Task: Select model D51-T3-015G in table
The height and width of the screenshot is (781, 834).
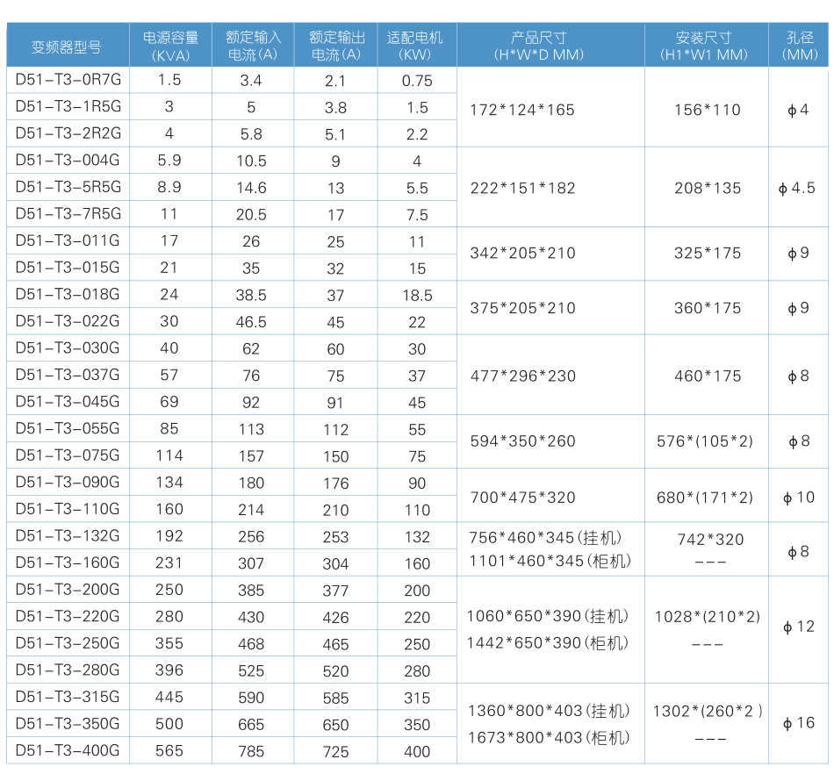Action: tap(68, 268)
